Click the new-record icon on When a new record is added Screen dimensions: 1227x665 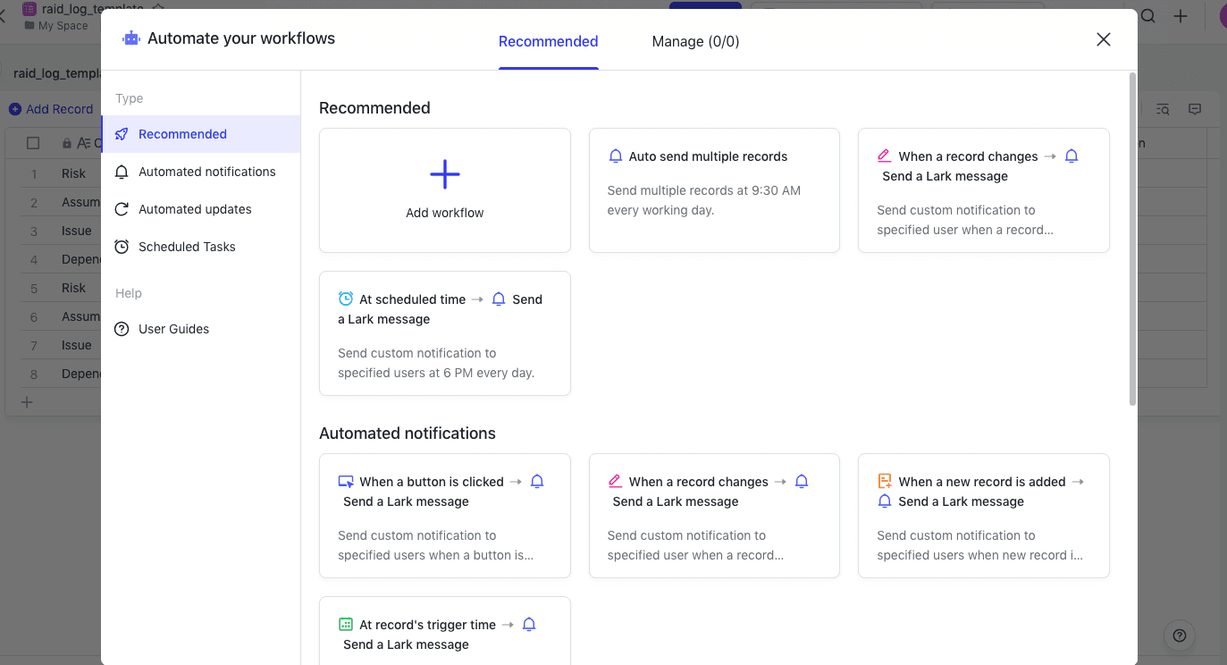pyautogui.click(x=885, y=482)
